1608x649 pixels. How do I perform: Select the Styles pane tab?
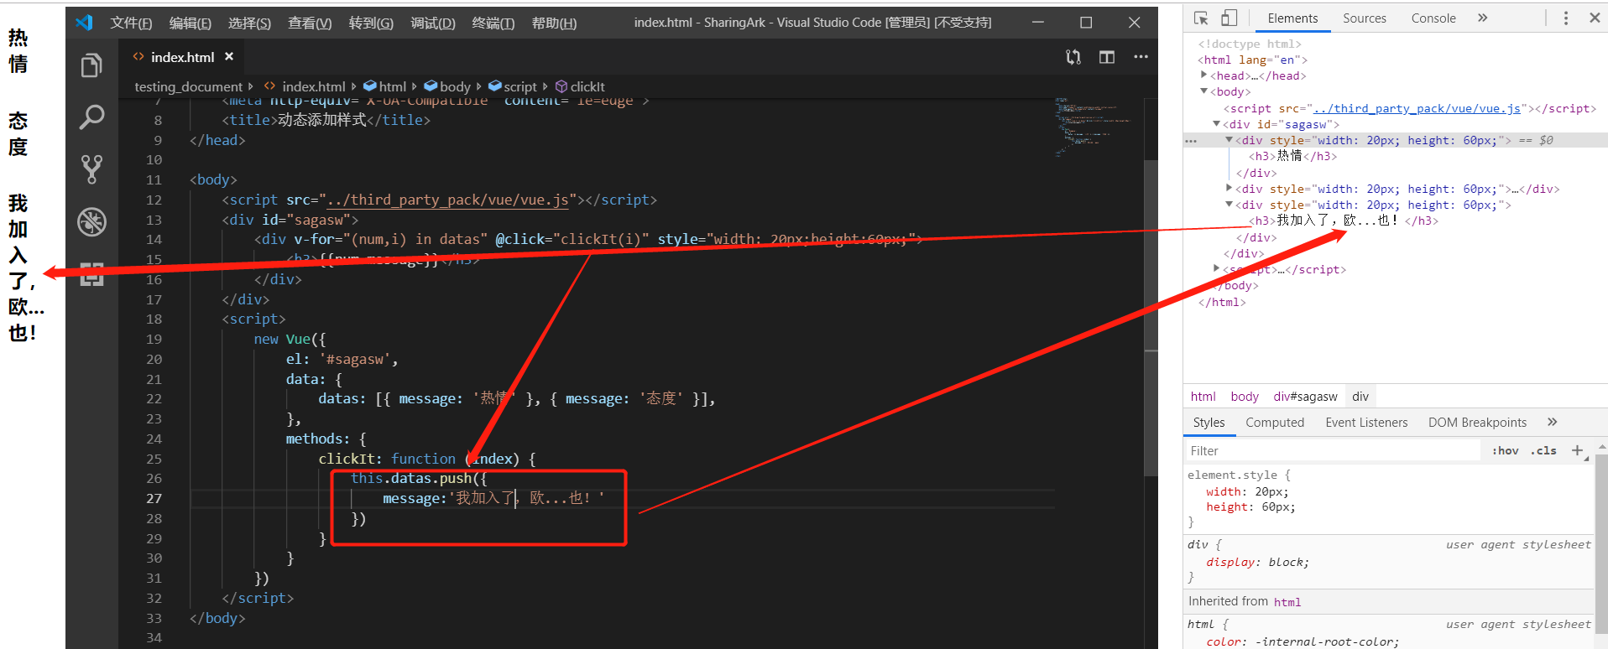pos(1209,422)
